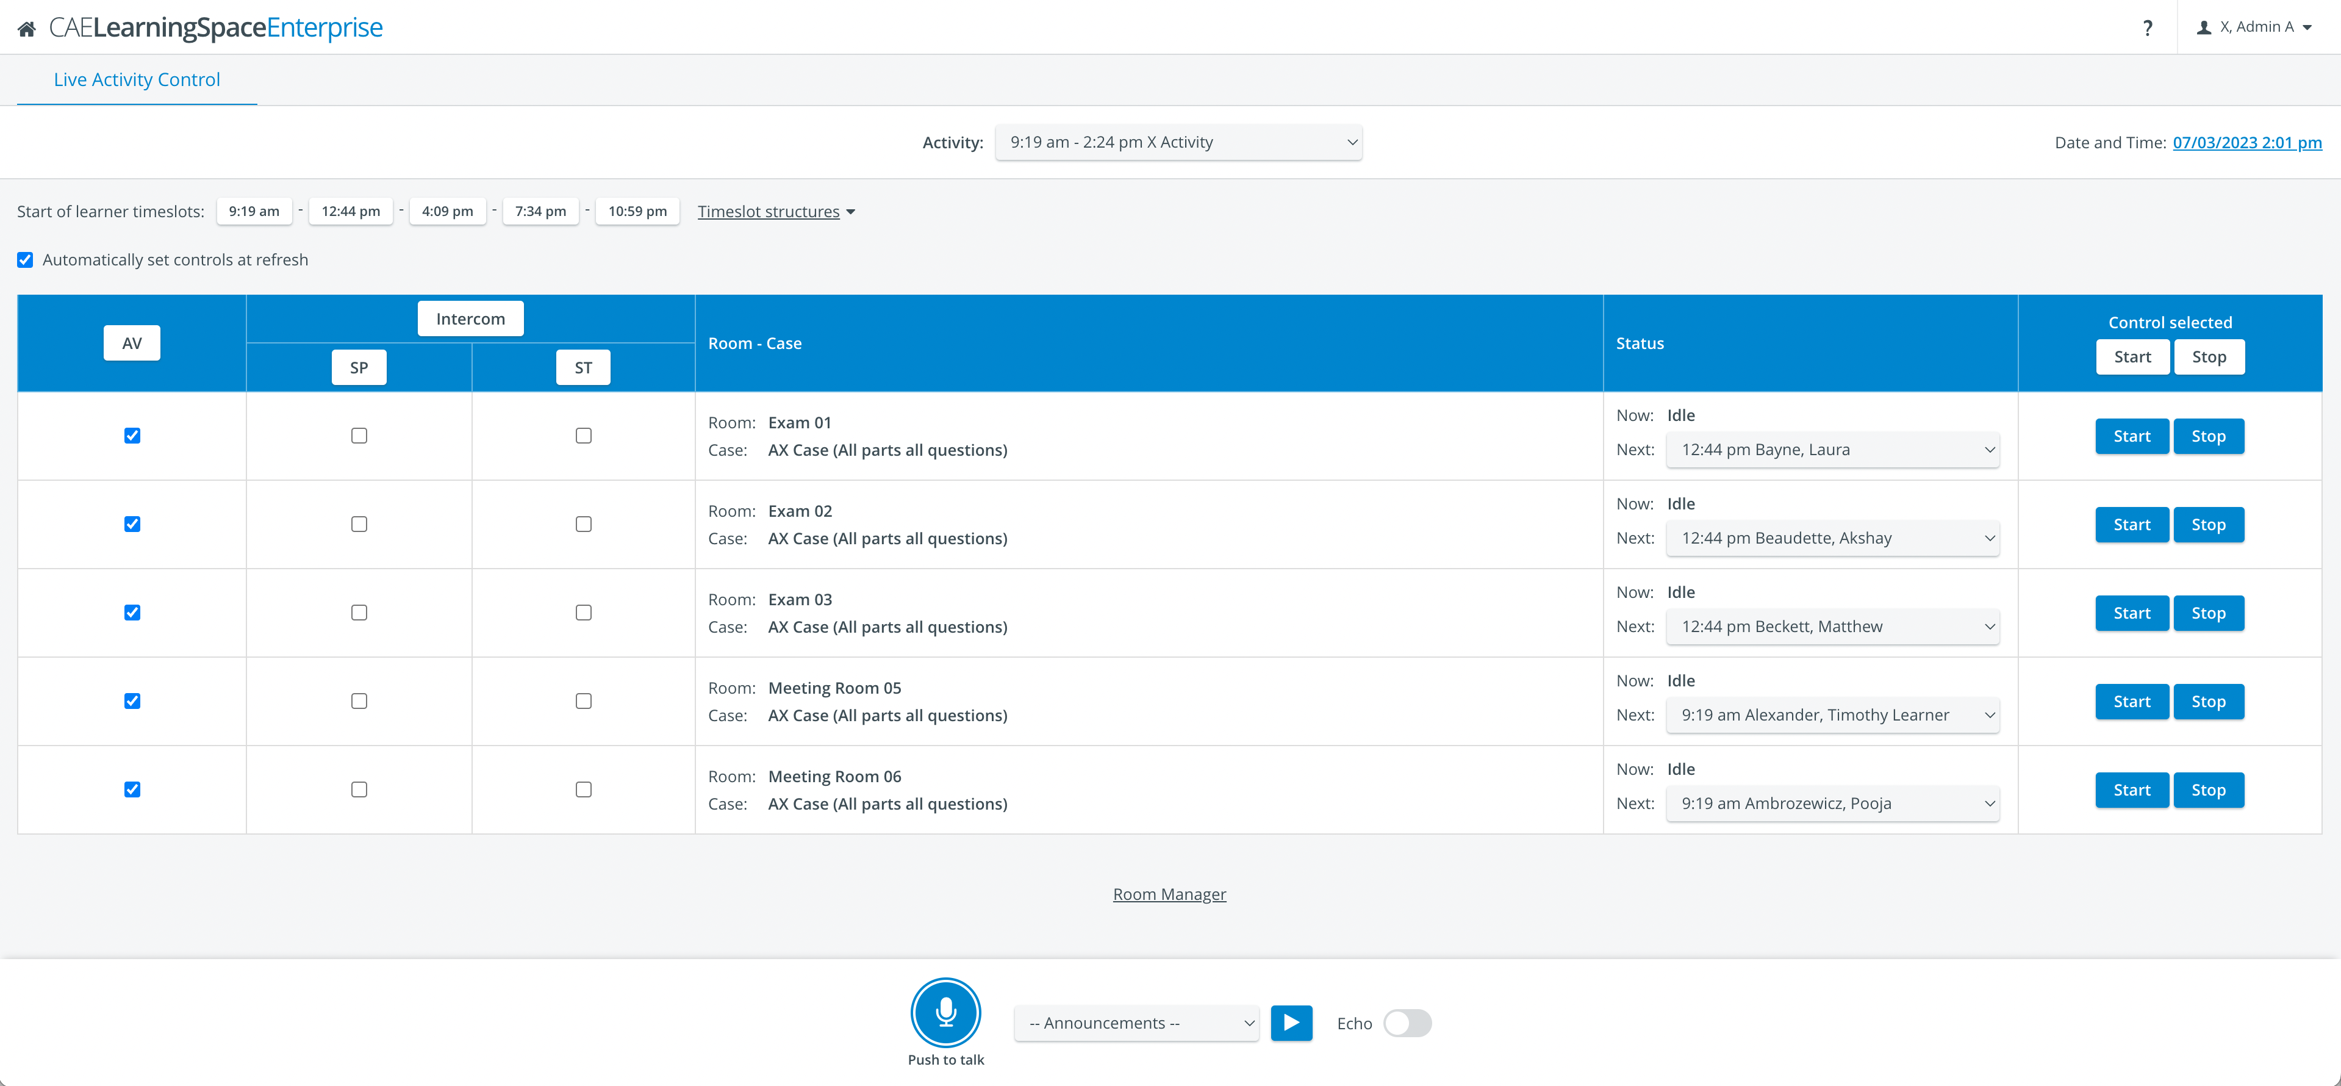
Task: Turn on the Echo toggle
Action: (1407, 1023)
